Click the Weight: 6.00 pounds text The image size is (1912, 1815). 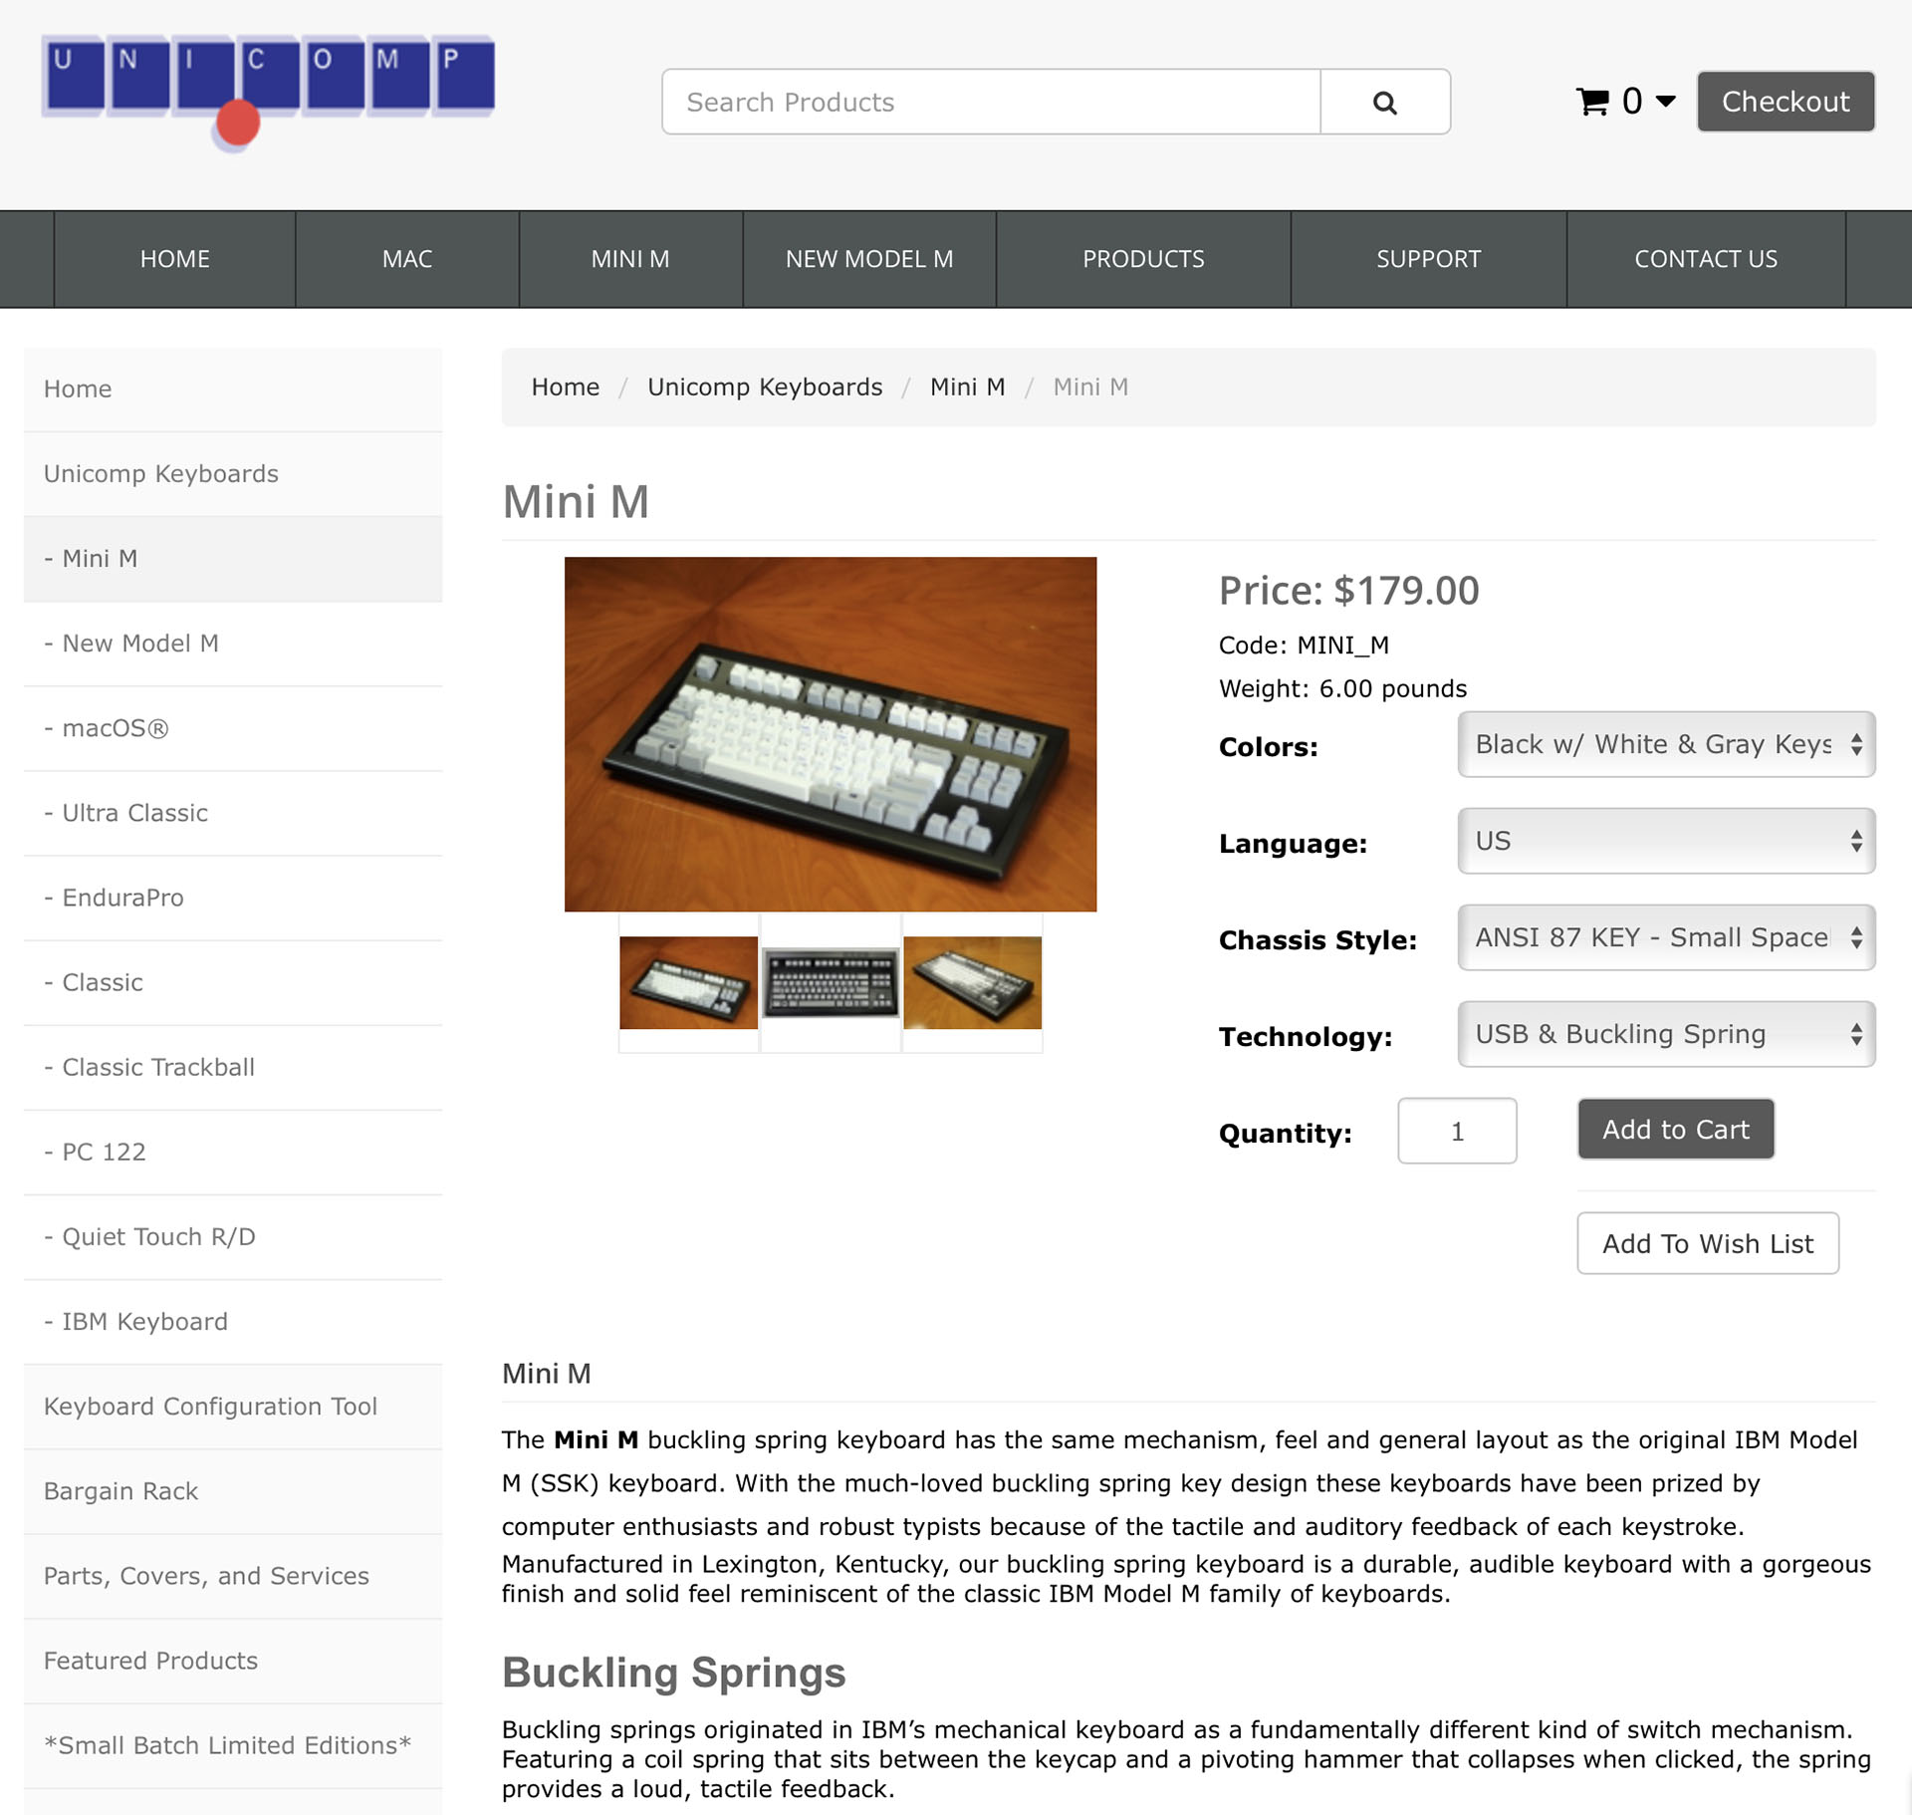[x=1342, y=688]
